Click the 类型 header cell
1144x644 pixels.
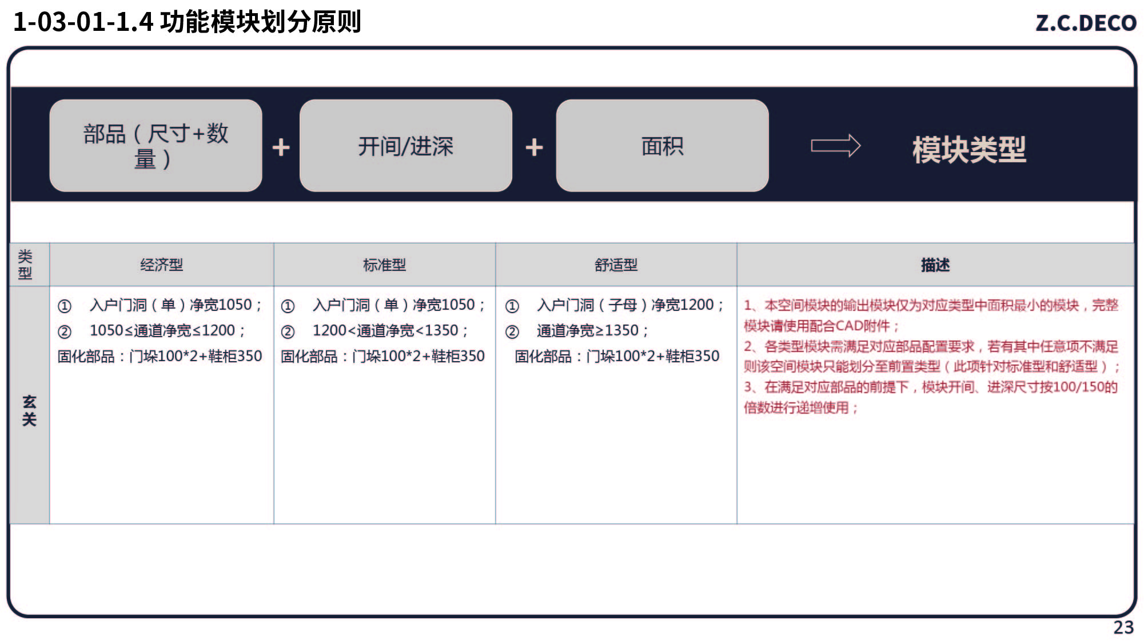(25, 265)
